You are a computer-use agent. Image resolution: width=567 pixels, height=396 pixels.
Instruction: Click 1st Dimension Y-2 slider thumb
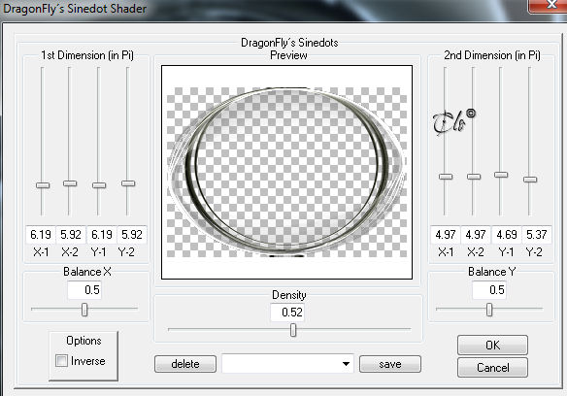pos(128,183)
